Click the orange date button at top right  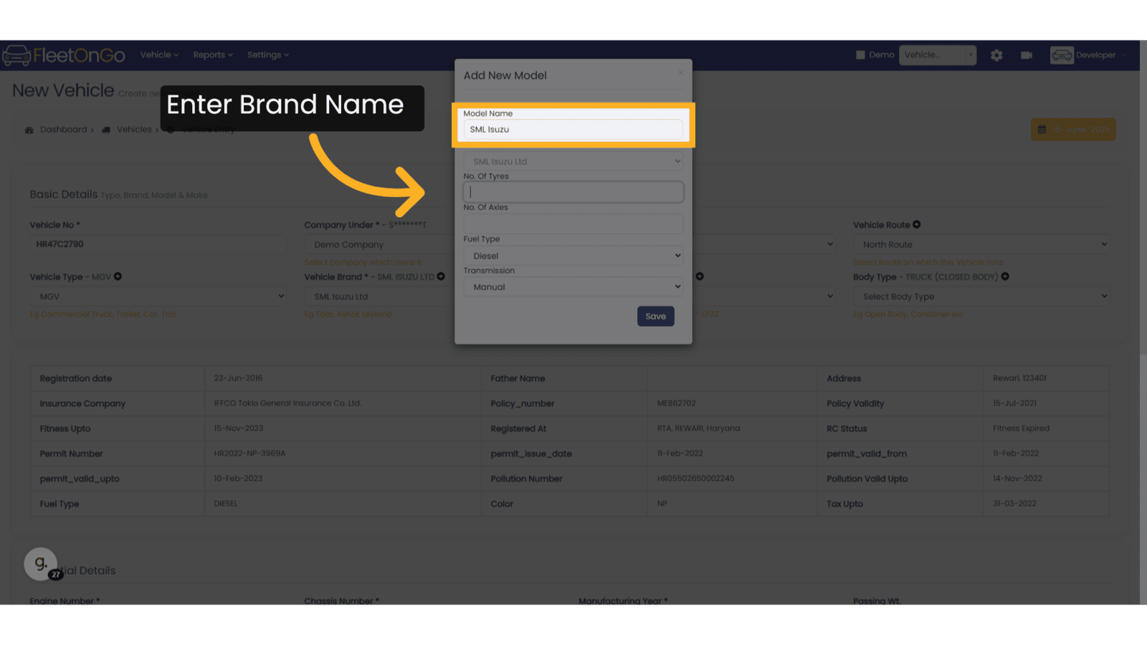point(1073,130)
